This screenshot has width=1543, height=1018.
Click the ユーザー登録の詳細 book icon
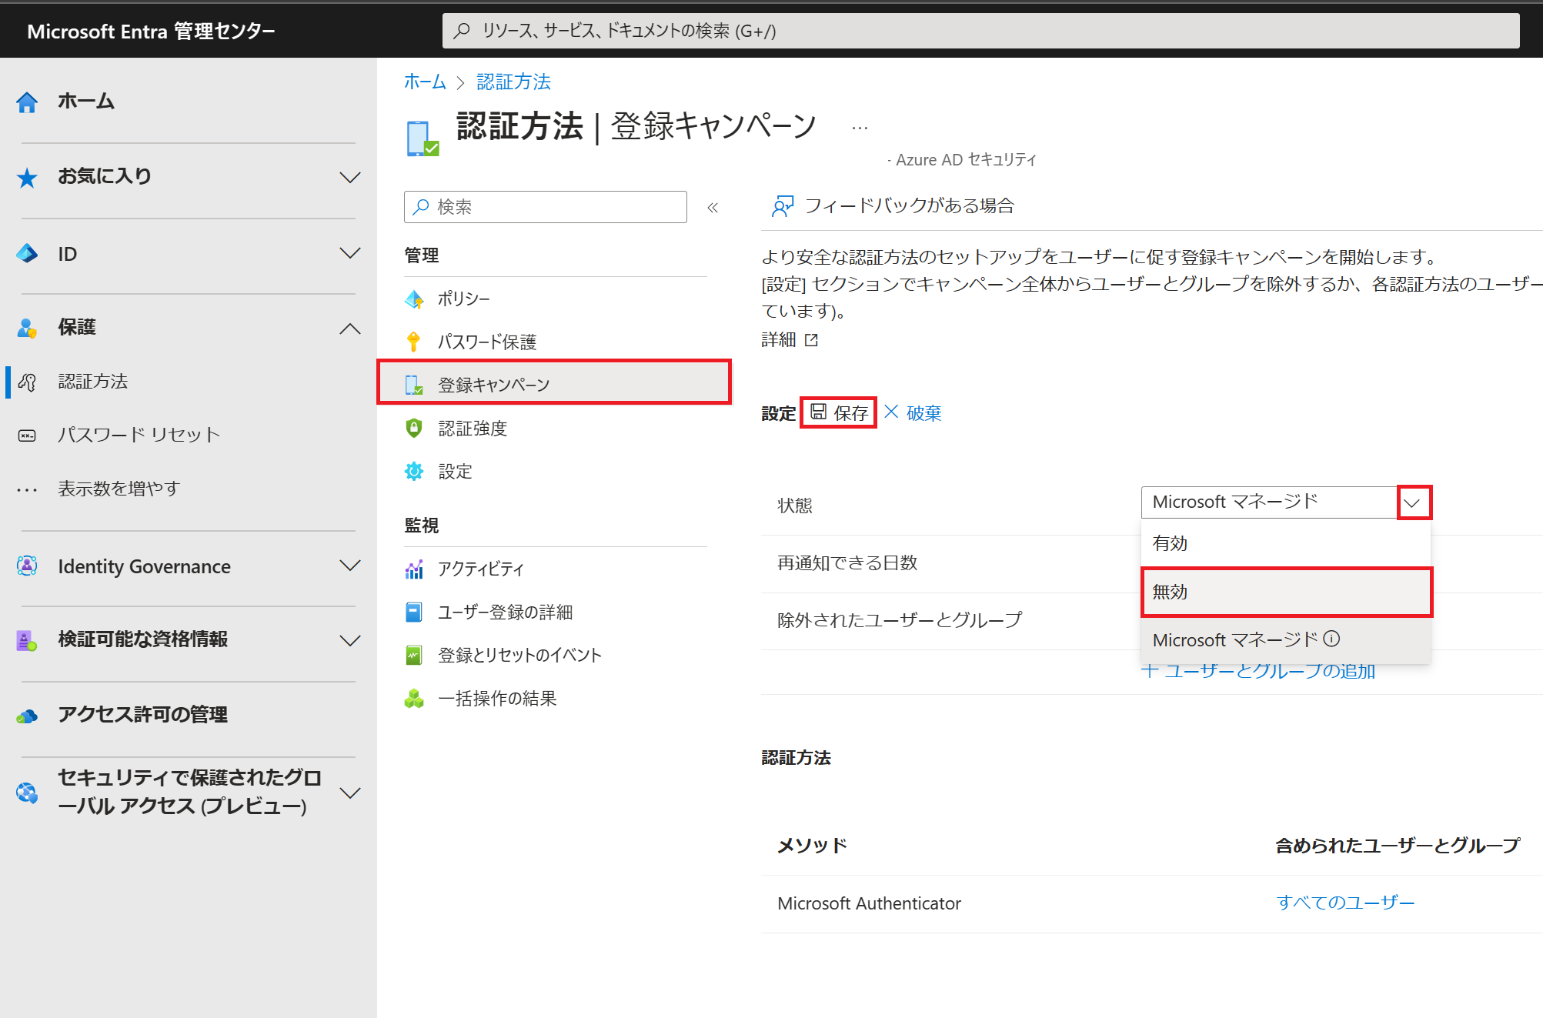click(414, 612)
